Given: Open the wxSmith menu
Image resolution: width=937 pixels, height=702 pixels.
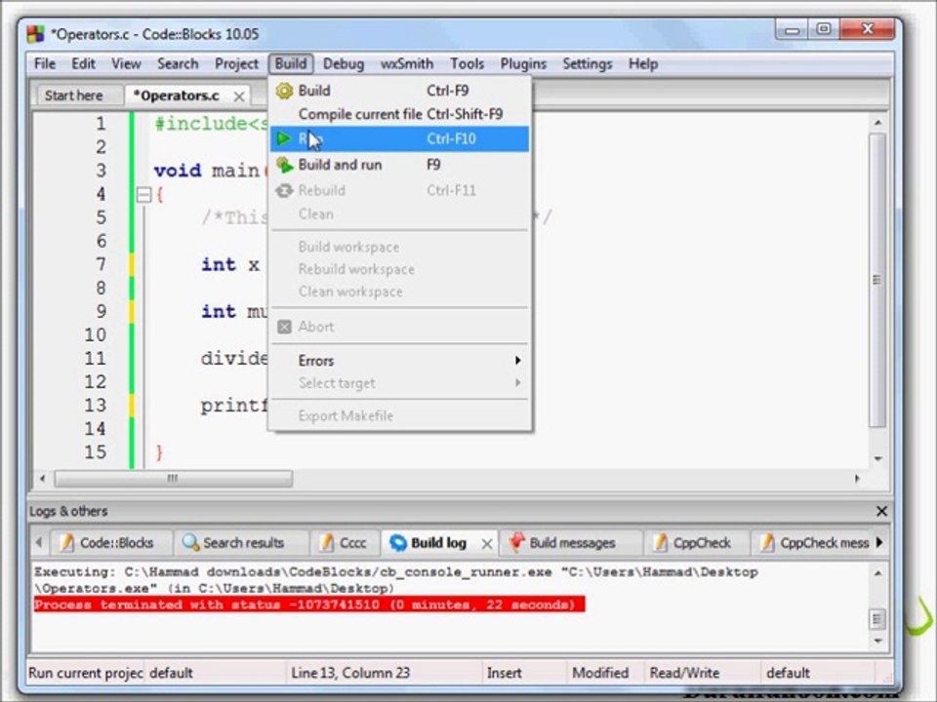Looking at the screenshot, I should click(x=407, y=64).
